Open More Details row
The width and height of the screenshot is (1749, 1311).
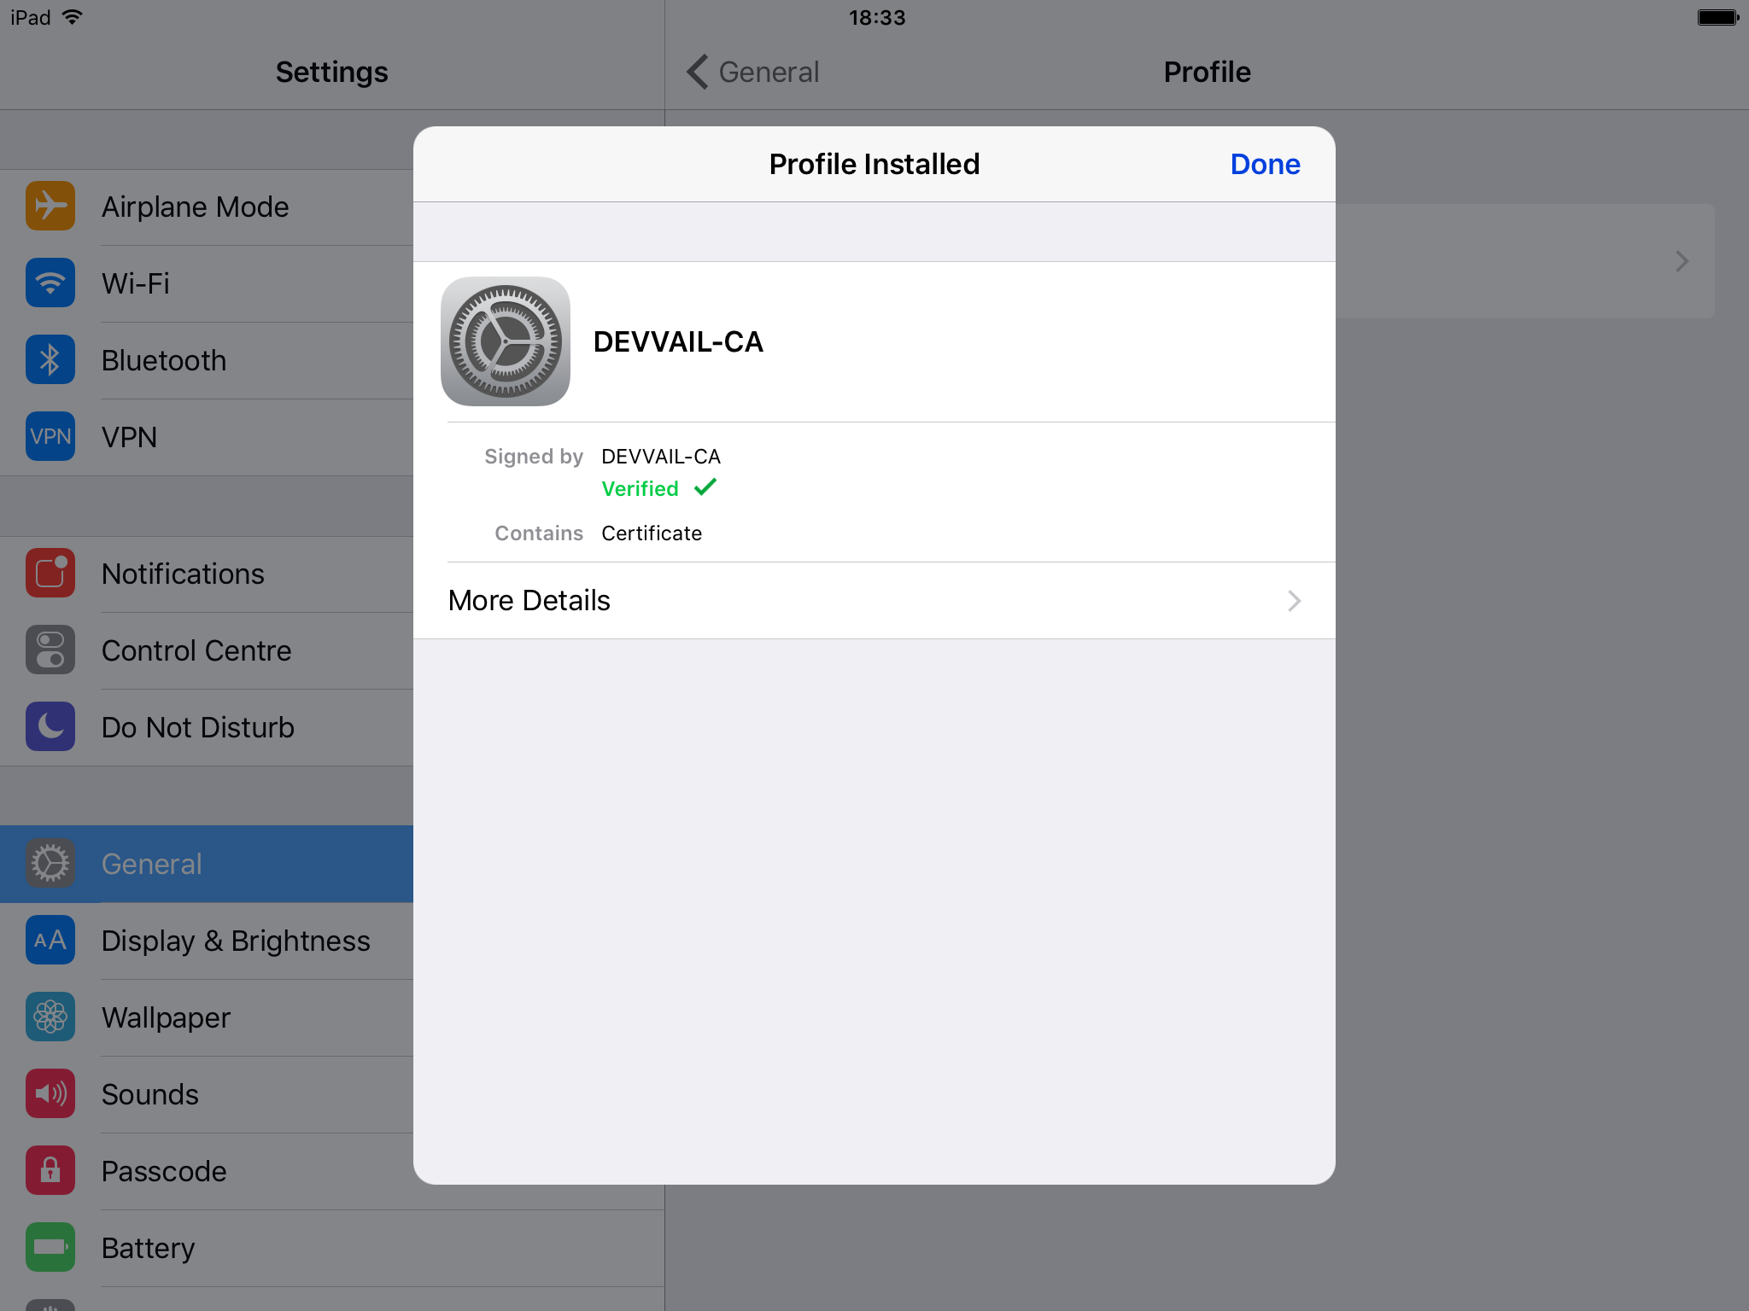click(874, 600)
